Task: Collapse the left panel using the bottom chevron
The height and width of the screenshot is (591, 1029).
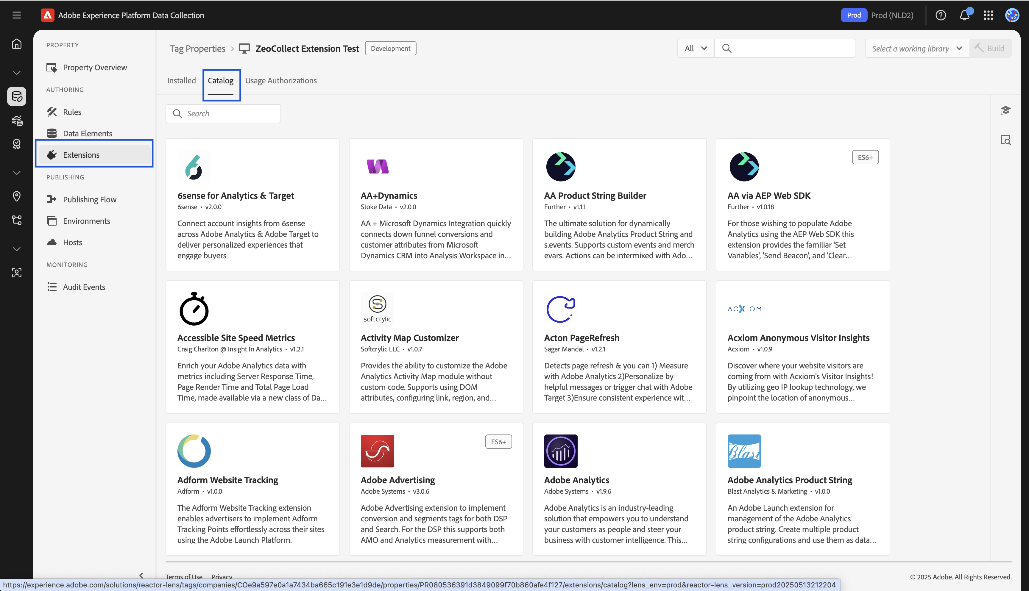Action: point(141,576)
